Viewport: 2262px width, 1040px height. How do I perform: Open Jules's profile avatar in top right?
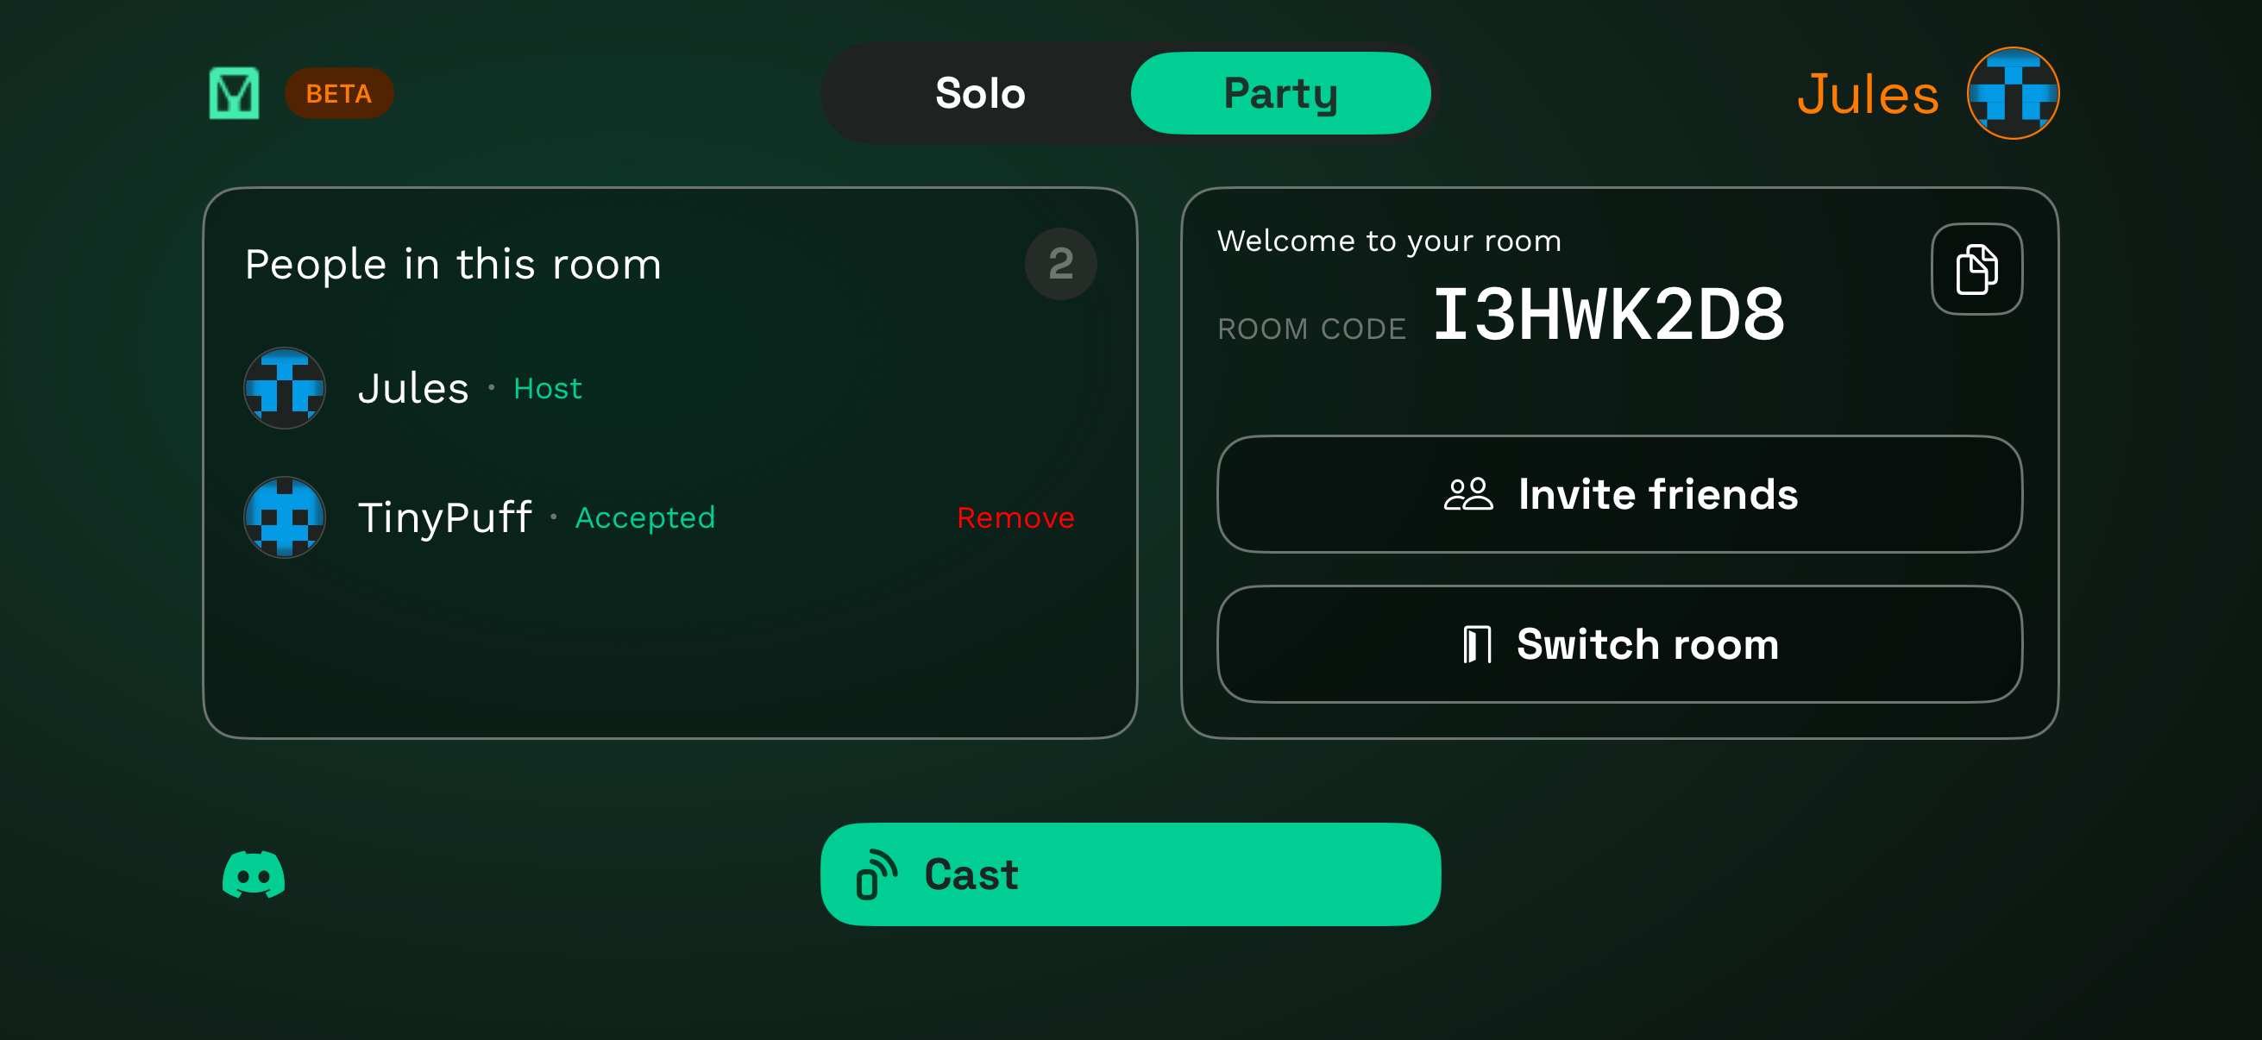pyautogui.click(x=2015, y=92)
